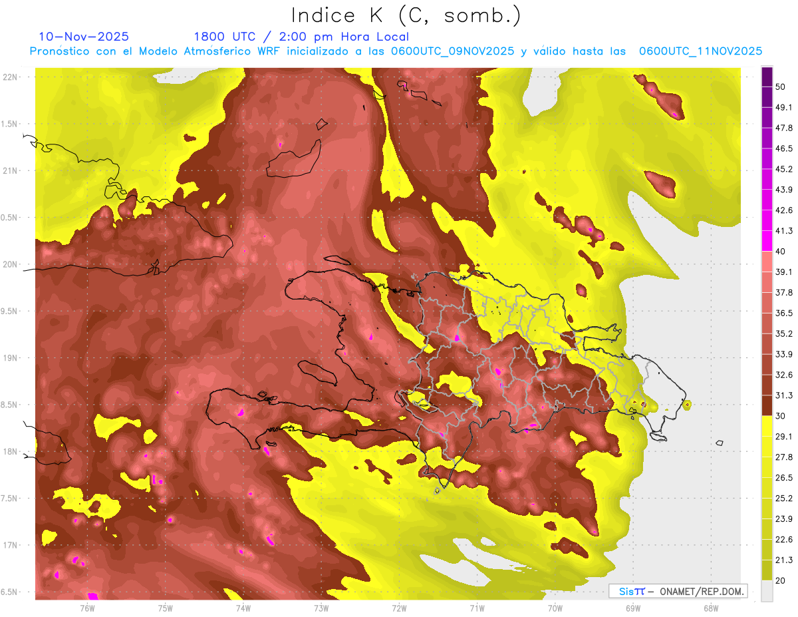Select the dark purple swatch above 50

(x=767, y=77)
